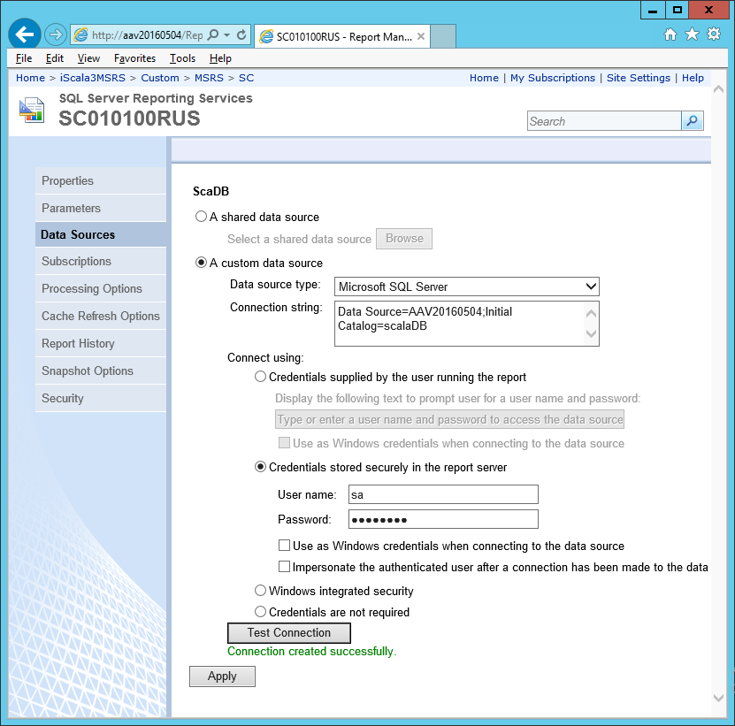Click the address bar search magnifier icon
Viewport: 735px width, 726px height.
(213, 35)
